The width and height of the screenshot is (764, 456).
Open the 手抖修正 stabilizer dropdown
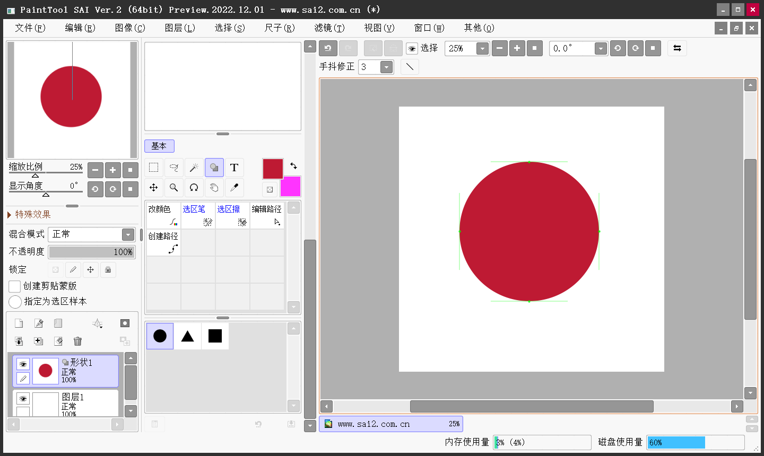[387, 67]
